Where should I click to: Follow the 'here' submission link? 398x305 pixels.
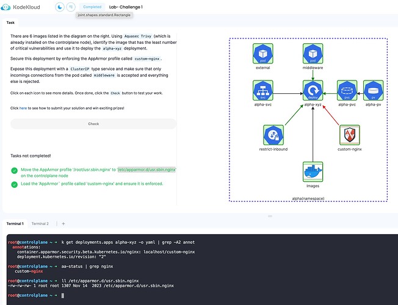click(23, 108)
